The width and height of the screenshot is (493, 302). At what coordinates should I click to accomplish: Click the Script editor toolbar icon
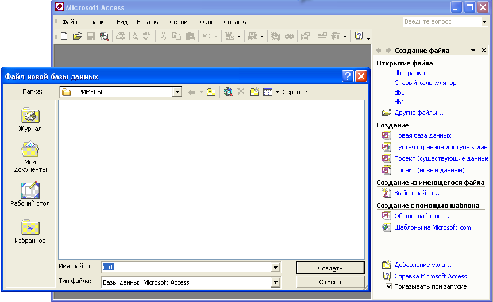pos(289,36)
